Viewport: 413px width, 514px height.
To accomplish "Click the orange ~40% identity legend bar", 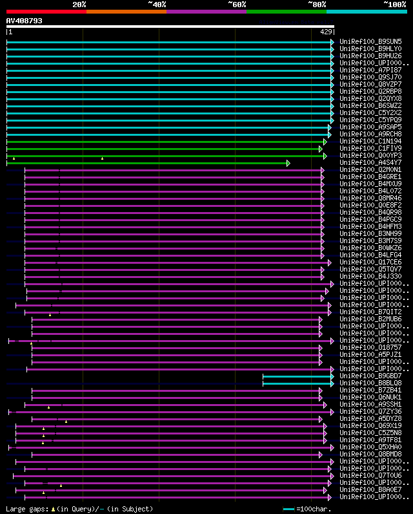I will tap(126, 12).
